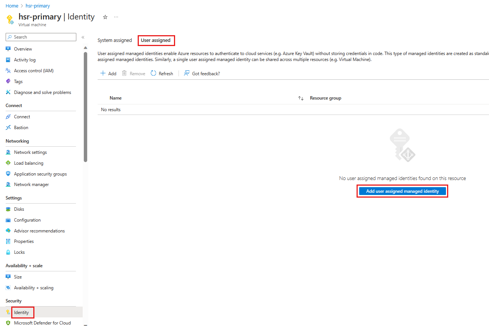Click the Overview monitor icon in sidebar

8,49
